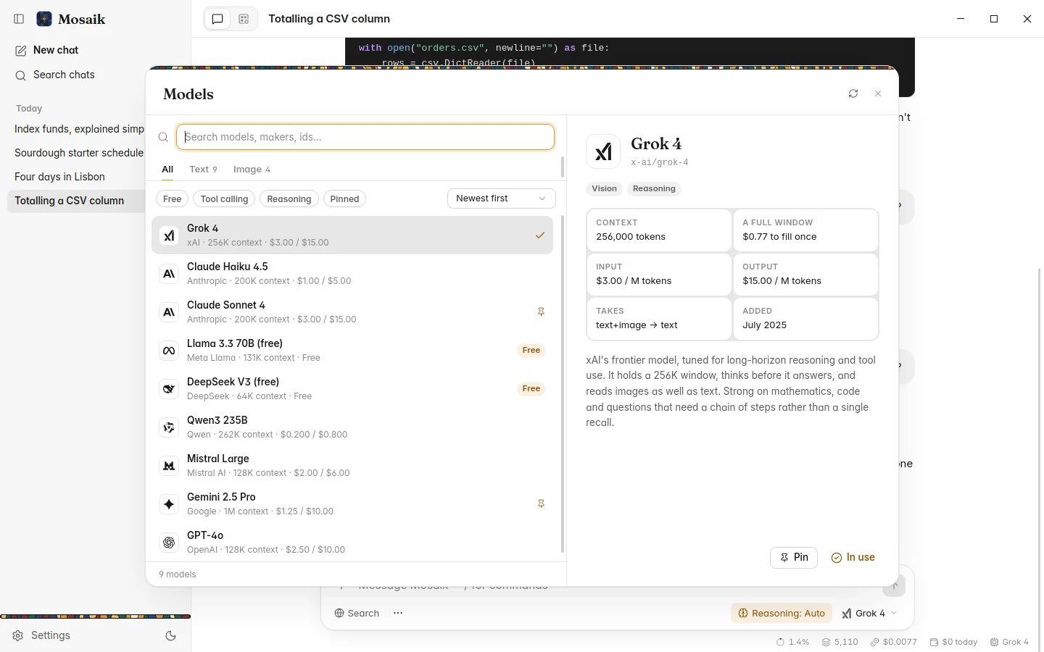Click the Free badge on Llama 3.3 70B
The width and height of the screenshot is (1044, 652).
(x=531, y=350)
